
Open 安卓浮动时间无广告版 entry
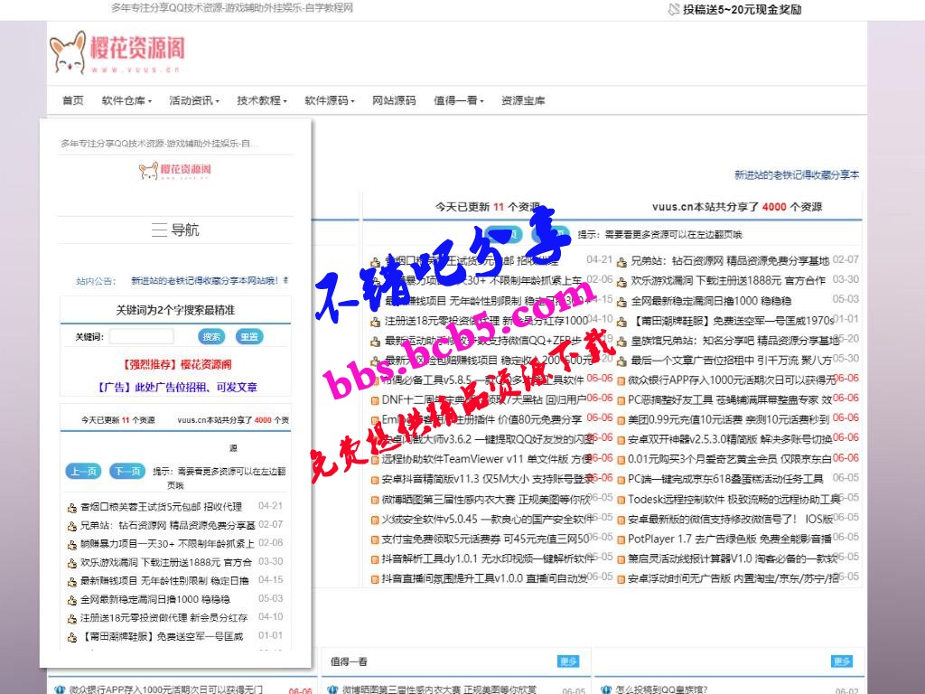tap(733, 578)
